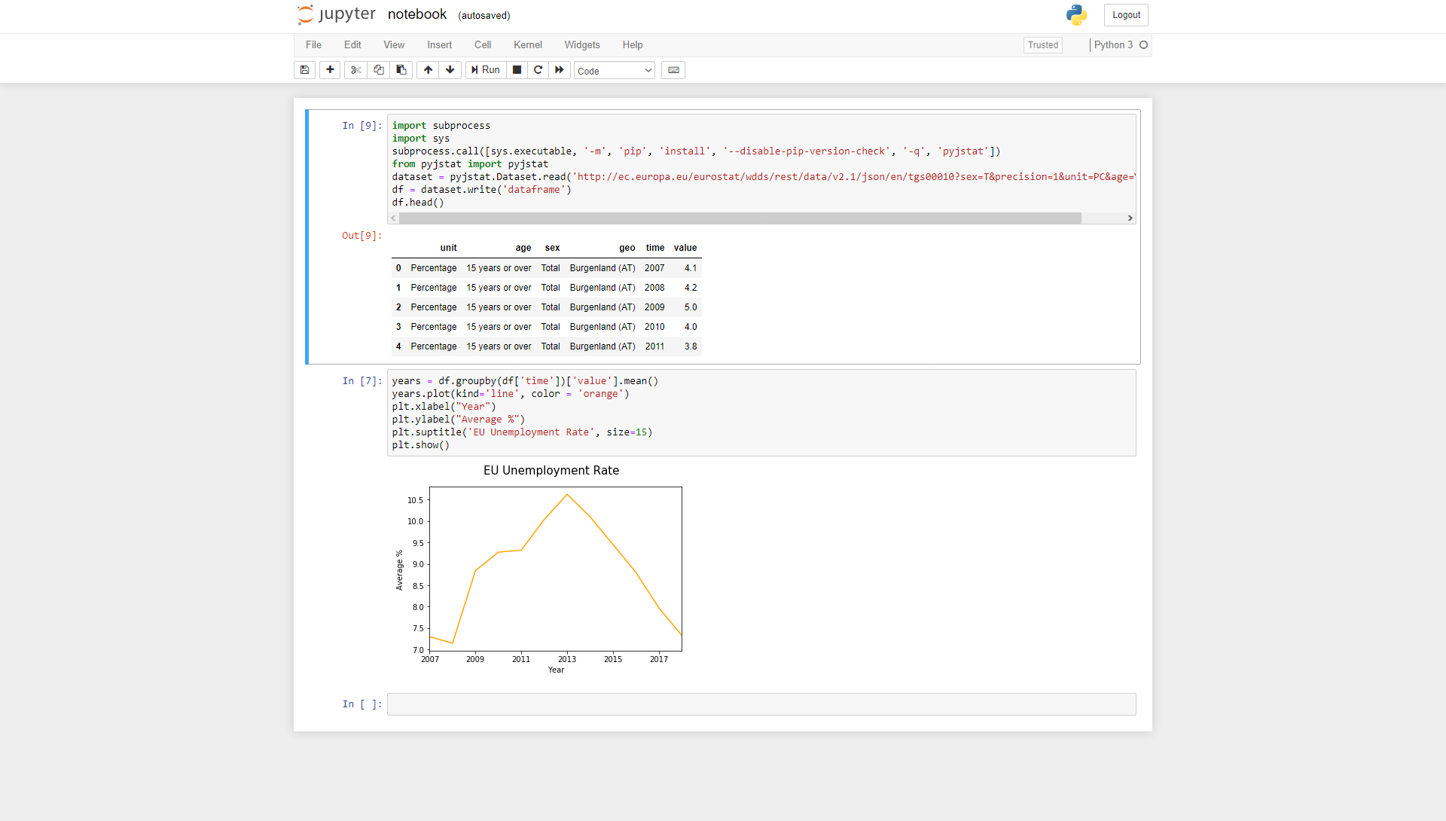The image size is (1446, 821).
Task: Click the Python logo icon
Action: tap(1076, 15)
